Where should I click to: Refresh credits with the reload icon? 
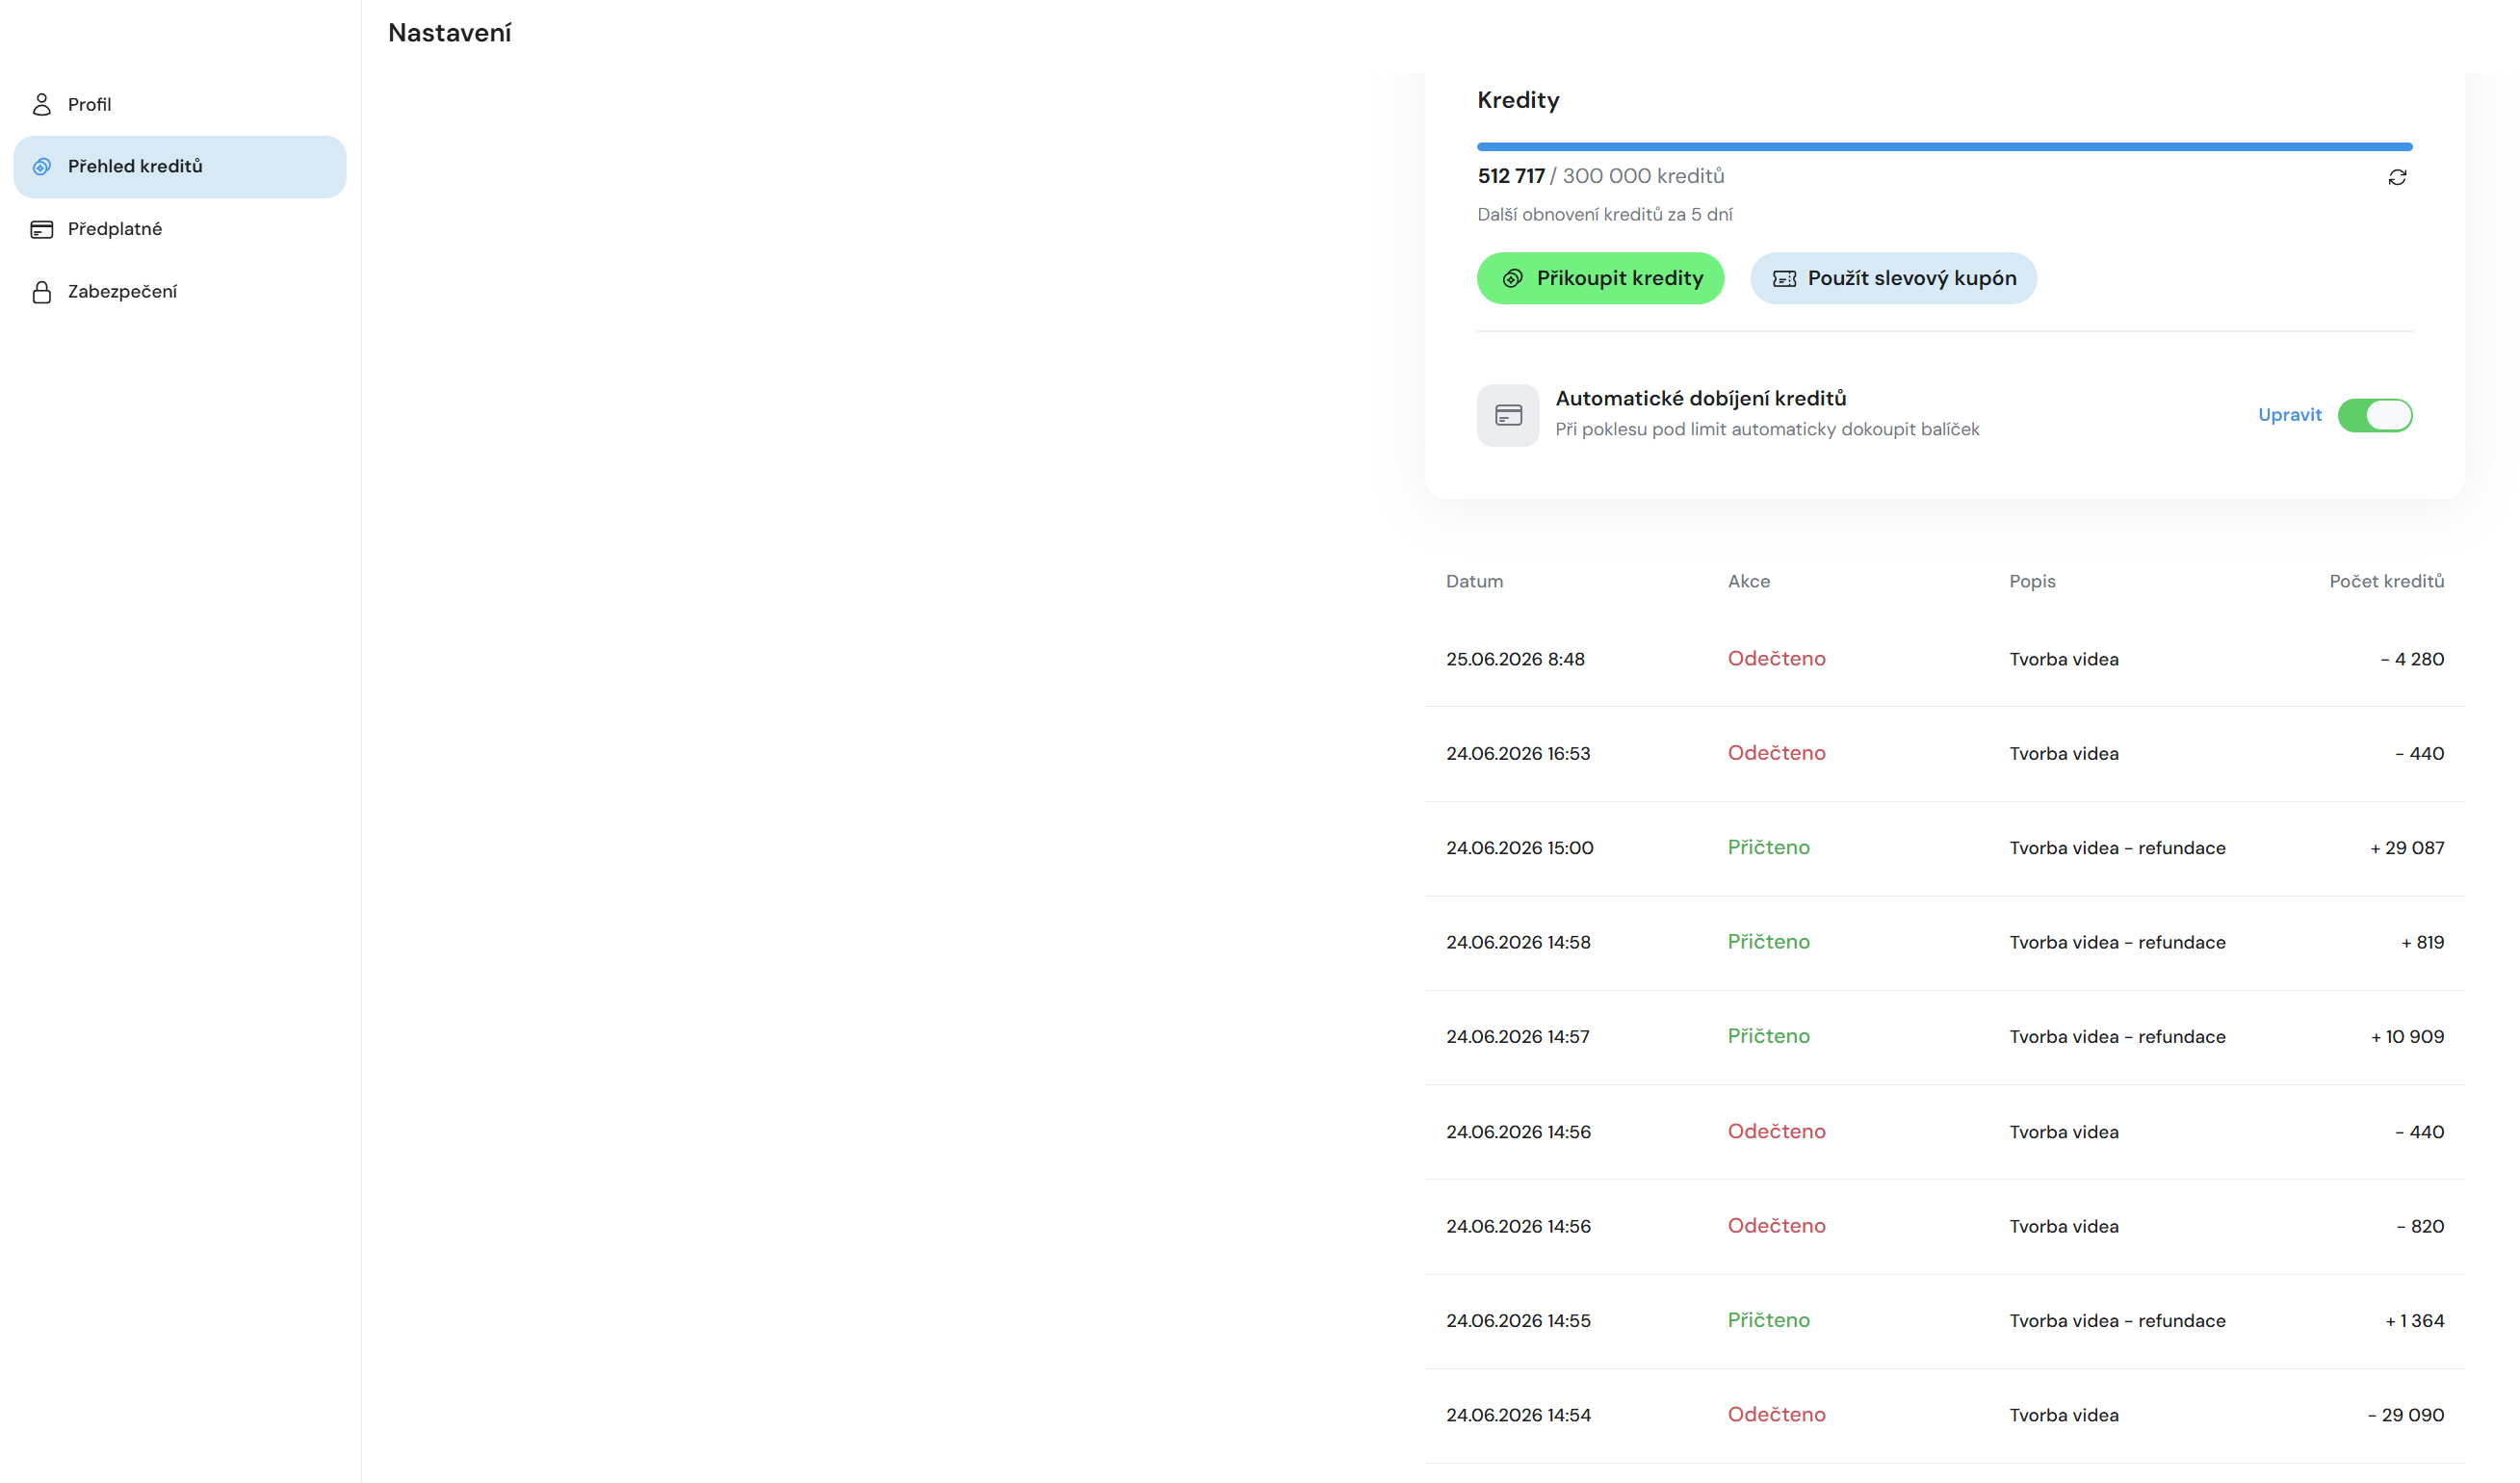click(2397, 177)
